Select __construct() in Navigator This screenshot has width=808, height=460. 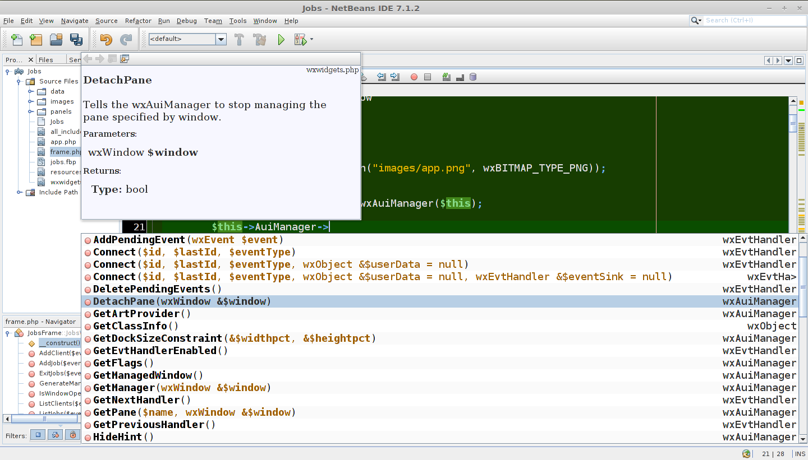pos(59,343)
